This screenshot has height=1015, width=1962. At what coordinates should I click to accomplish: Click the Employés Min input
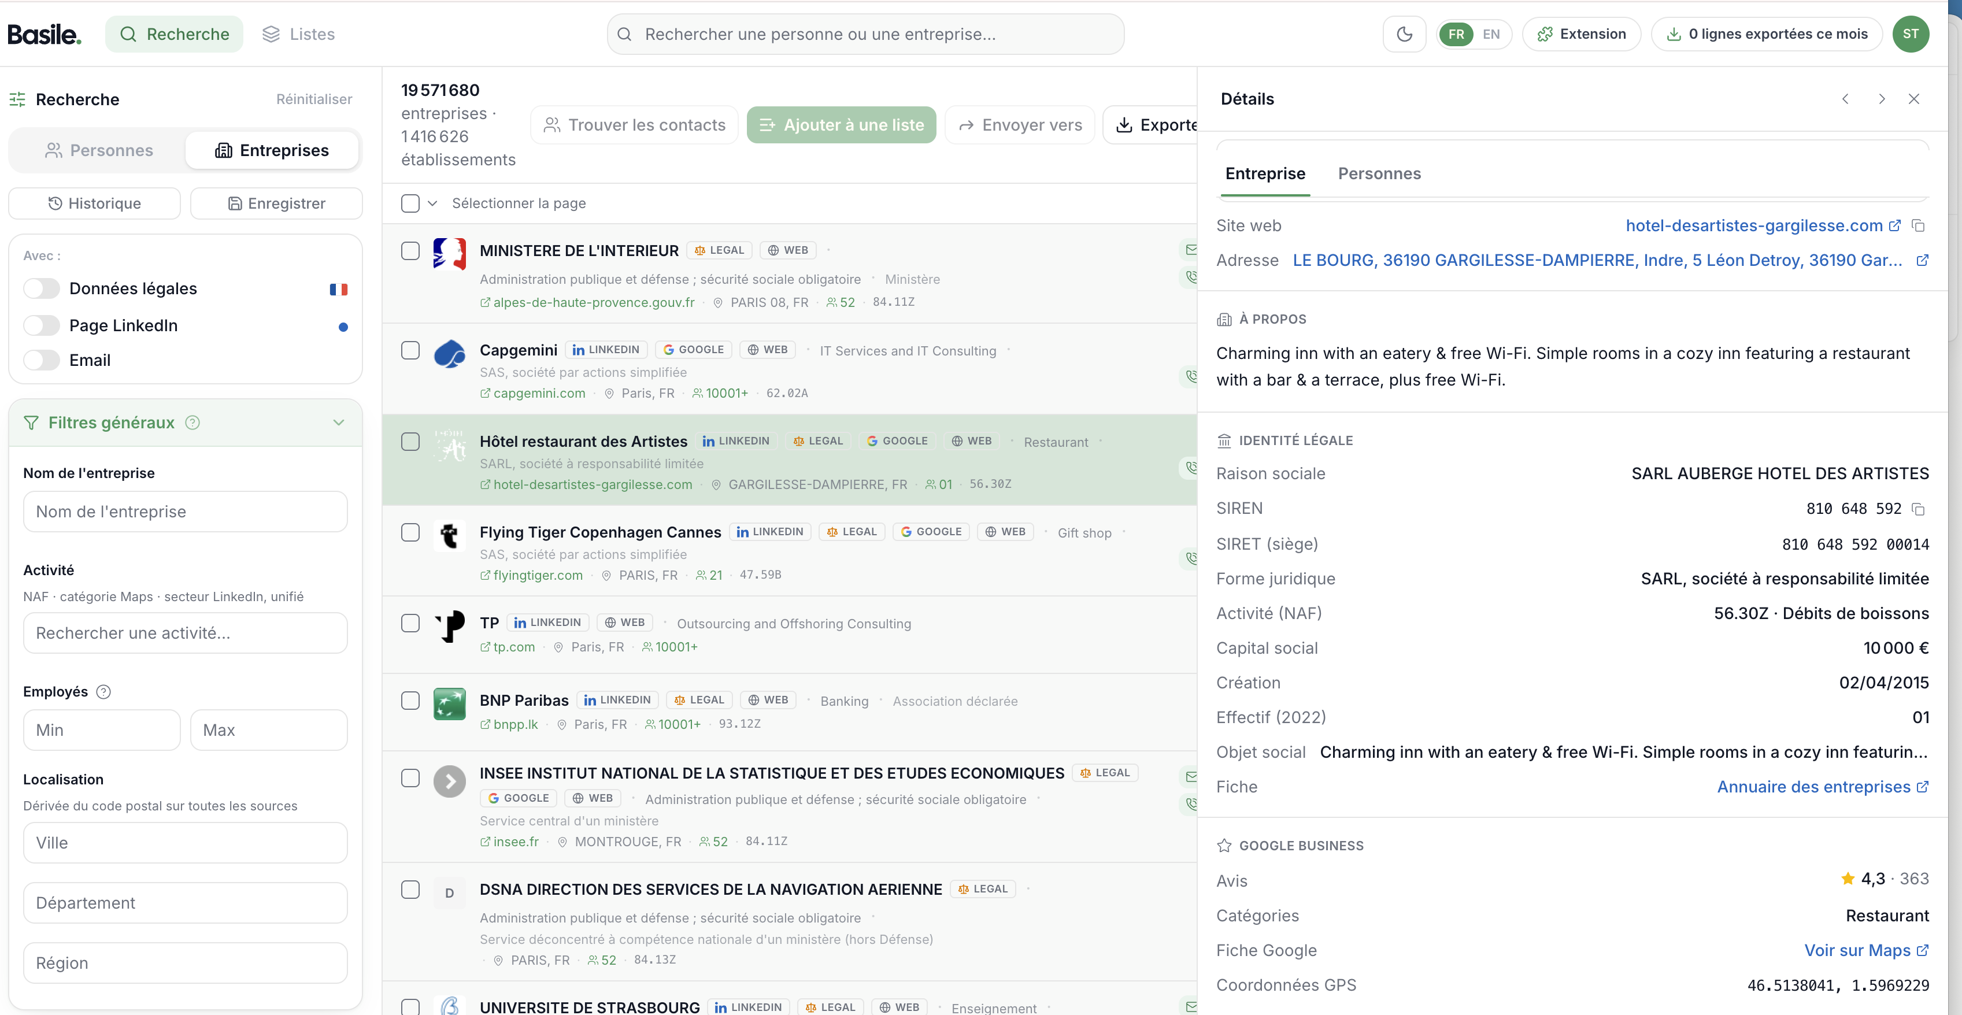(x=102, y=730)
